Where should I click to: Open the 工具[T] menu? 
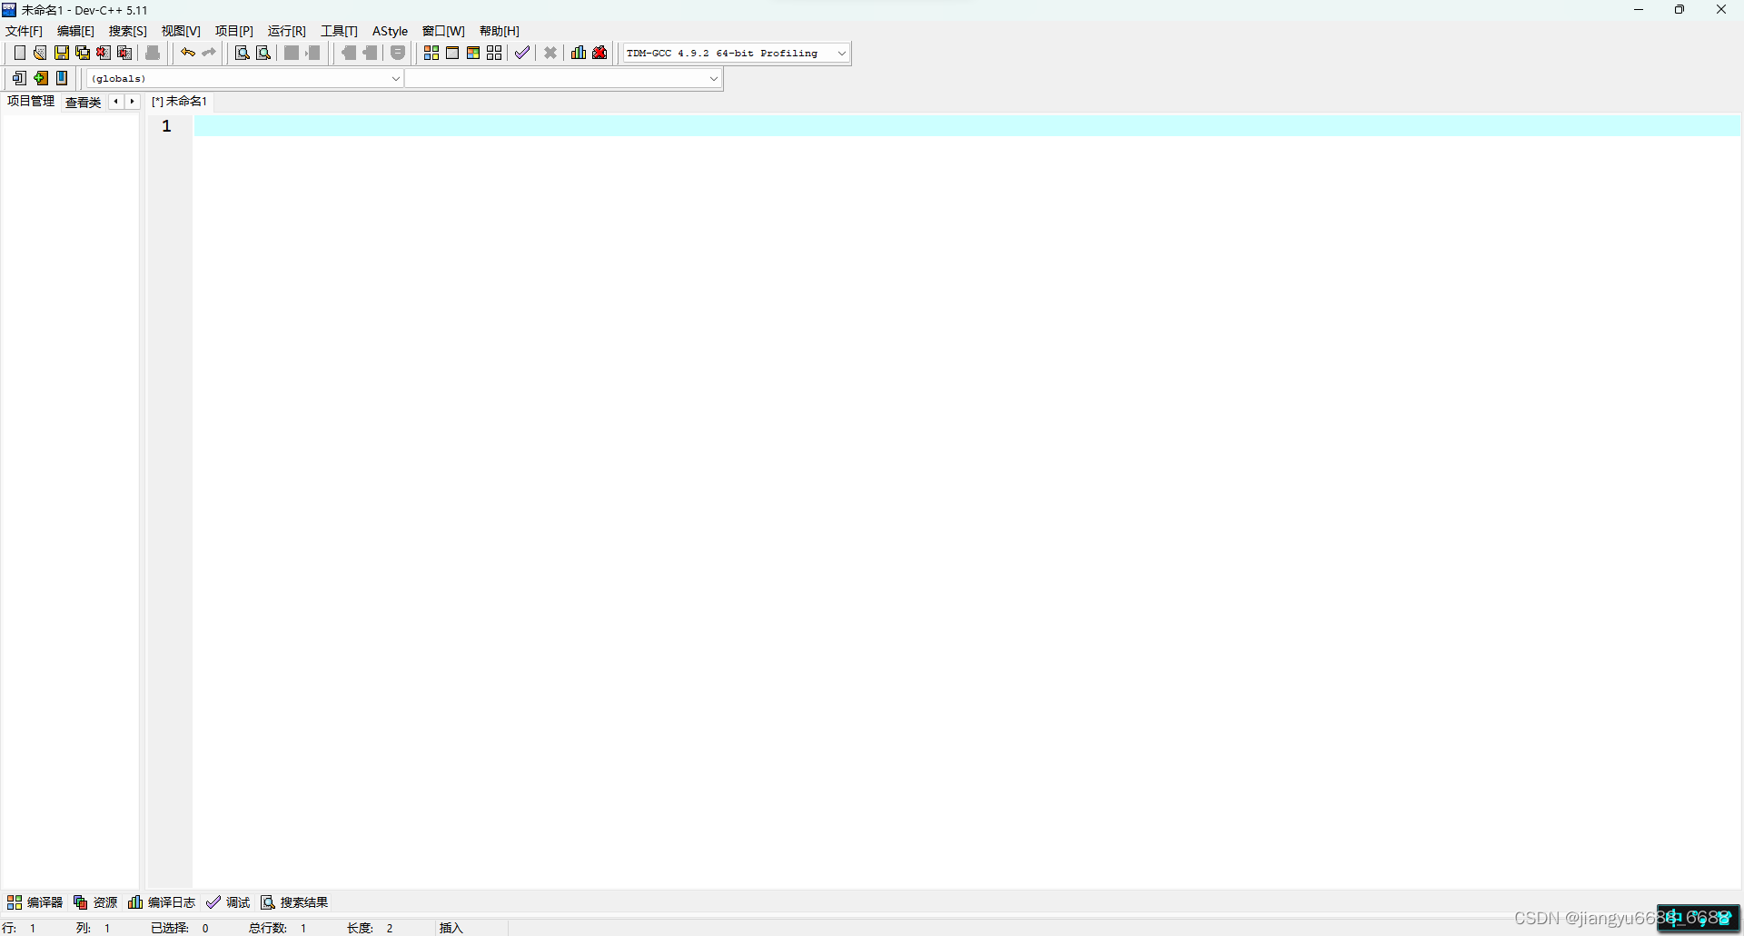339,31
